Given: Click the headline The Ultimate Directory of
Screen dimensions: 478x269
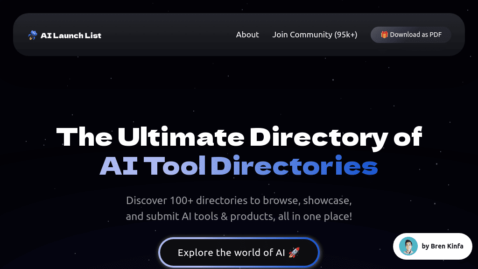Looking at the screenshot, I should (x=239, y=137).
